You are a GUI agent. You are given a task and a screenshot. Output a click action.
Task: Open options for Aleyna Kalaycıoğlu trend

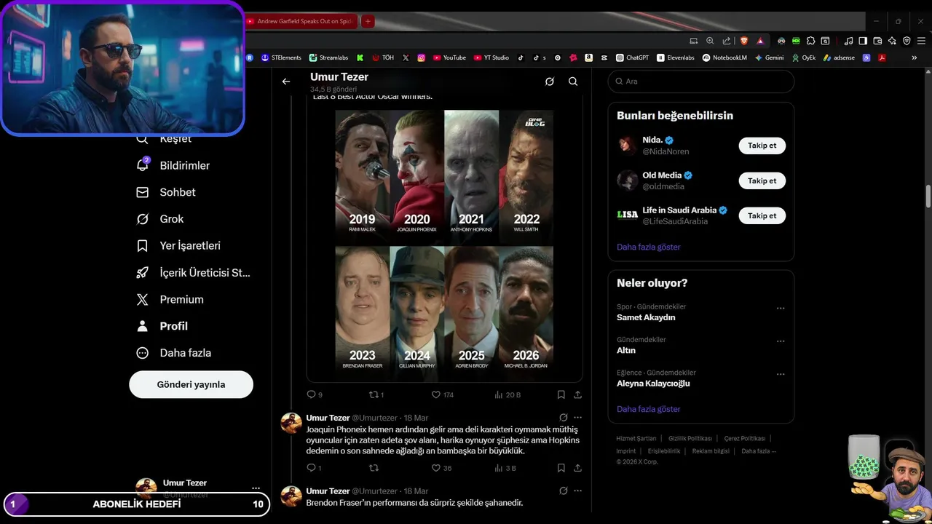(x=781, y=374)
